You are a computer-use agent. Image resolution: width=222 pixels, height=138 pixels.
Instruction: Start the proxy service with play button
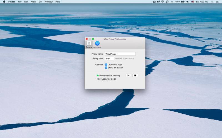(x=128, y=75)
